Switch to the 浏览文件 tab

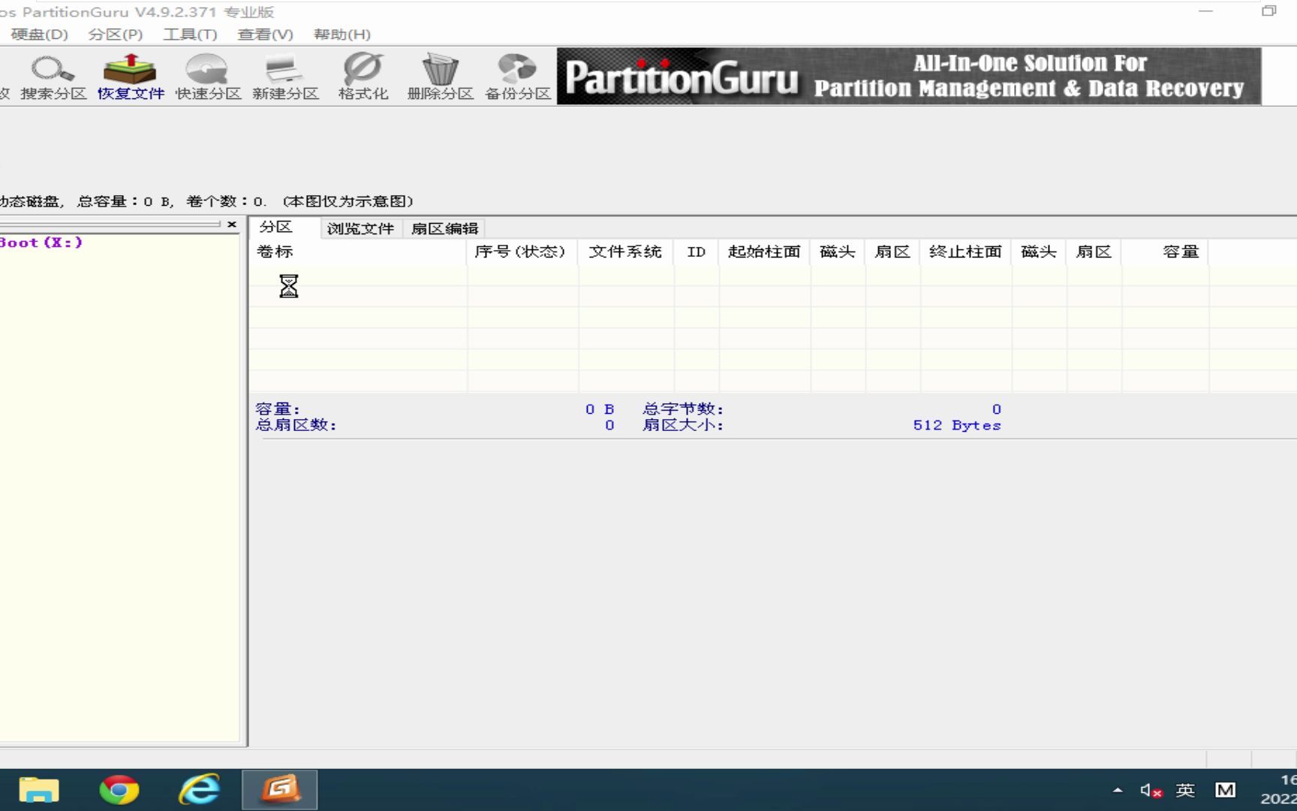pos(361,228)
